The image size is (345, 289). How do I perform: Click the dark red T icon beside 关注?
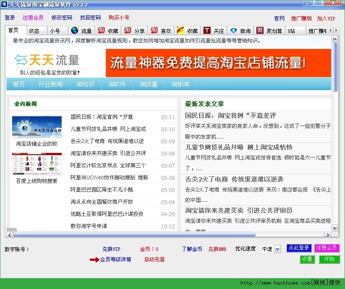(x=207, y=30)
